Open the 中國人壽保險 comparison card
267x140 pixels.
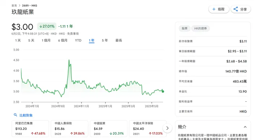[x=70, y=128]
